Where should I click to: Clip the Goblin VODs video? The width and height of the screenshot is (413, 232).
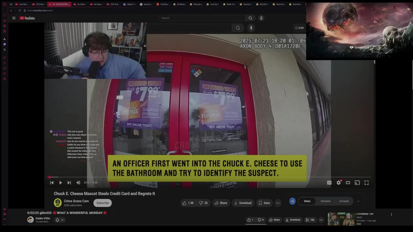point(310,220)
